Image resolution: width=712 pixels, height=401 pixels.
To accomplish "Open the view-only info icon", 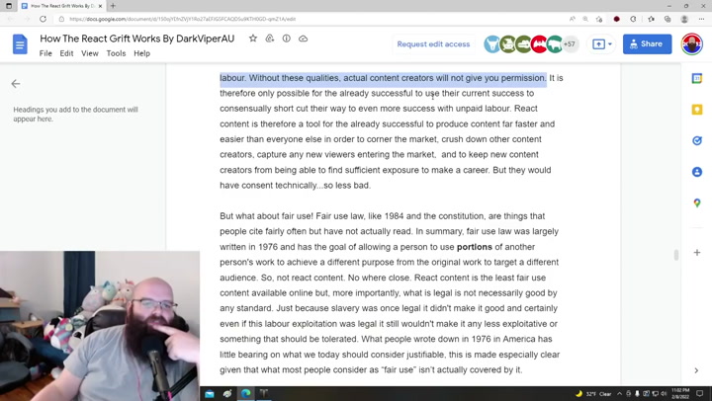I will click(x=287, y=39).
